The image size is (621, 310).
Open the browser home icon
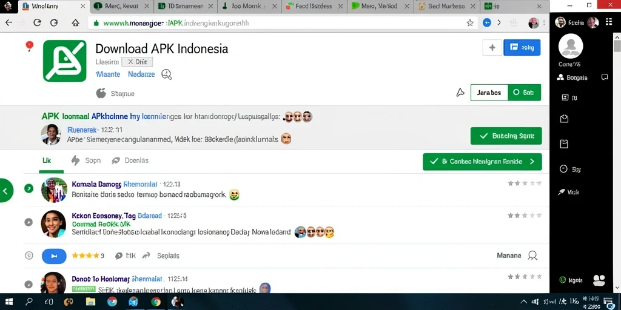pos(75,22)
